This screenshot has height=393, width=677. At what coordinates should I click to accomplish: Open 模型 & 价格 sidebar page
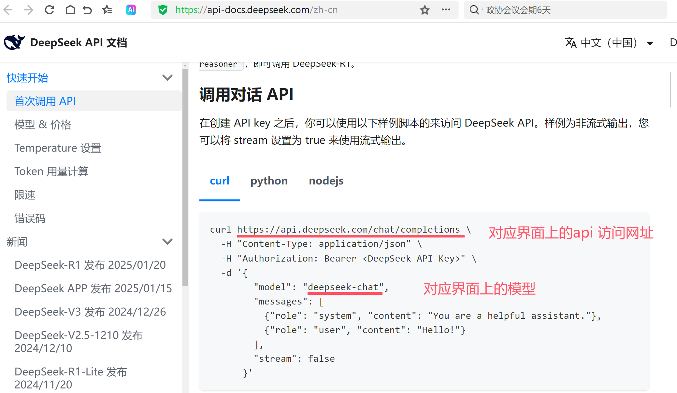point(43,125)
